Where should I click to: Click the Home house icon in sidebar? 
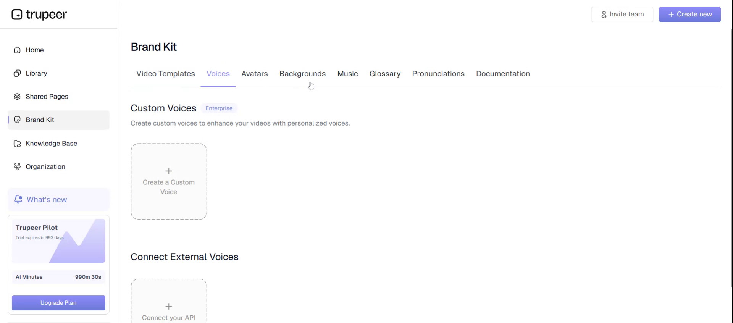(x=17, y=50)
